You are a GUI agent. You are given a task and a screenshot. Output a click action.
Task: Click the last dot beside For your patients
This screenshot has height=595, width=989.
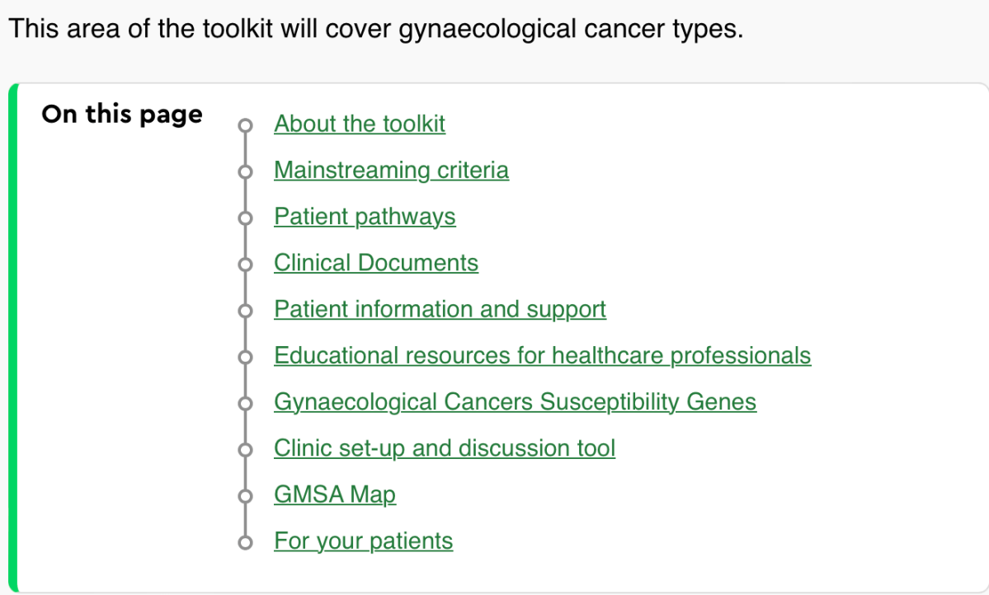pyautogui.click(x=243, y=543)
